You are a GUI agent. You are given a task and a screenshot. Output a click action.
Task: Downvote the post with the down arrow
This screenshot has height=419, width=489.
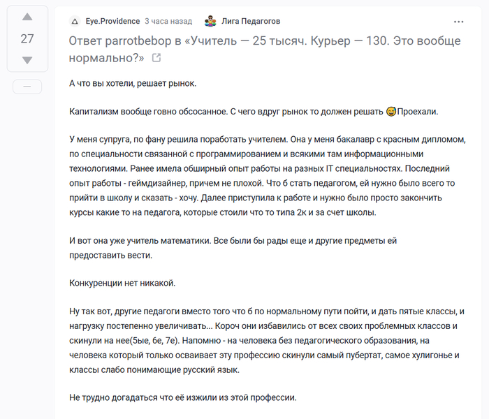pyautogui.click(x=27, y=61)
